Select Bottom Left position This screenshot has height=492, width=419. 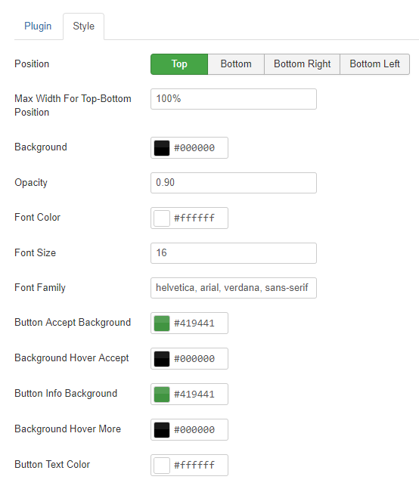pyautogui.click(x=374, y=64)
